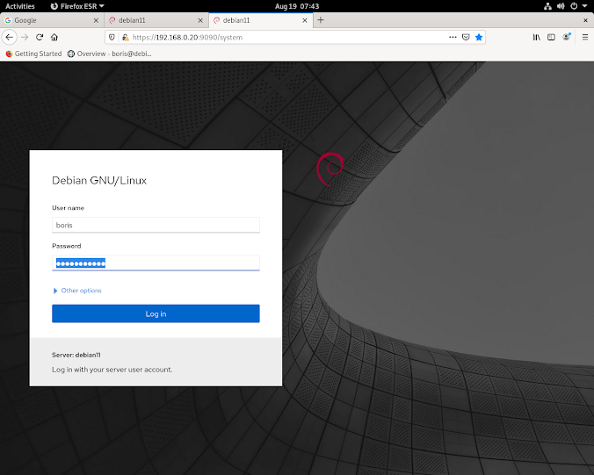This screenshot has height=475, width=594.
Task: Close the middle debian11 tab
Action: coord(200,20)
